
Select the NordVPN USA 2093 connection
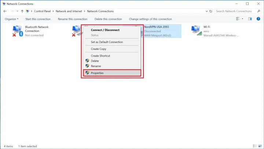pyautogui.click(x=162, y=31)
